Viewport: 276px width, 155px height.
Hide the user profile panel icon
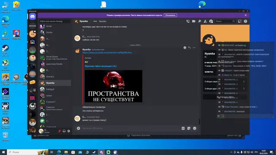(211, 21)
